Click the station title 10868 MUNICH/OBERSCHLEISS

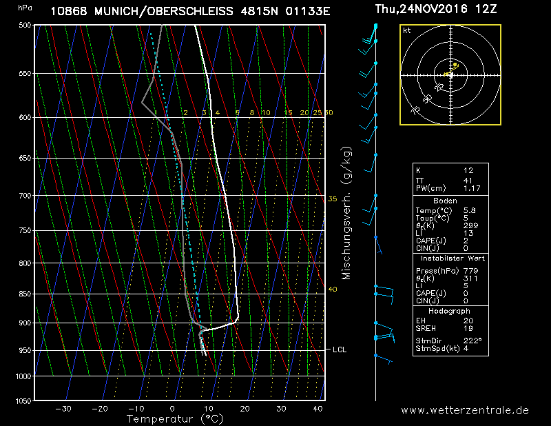pos(190,11)
